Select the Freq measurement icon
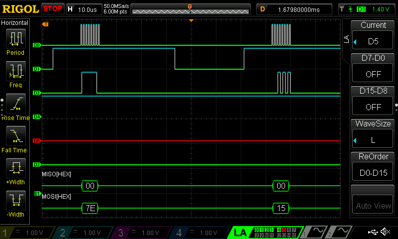This screenshot has width=398, height=239. coord(15,71)
